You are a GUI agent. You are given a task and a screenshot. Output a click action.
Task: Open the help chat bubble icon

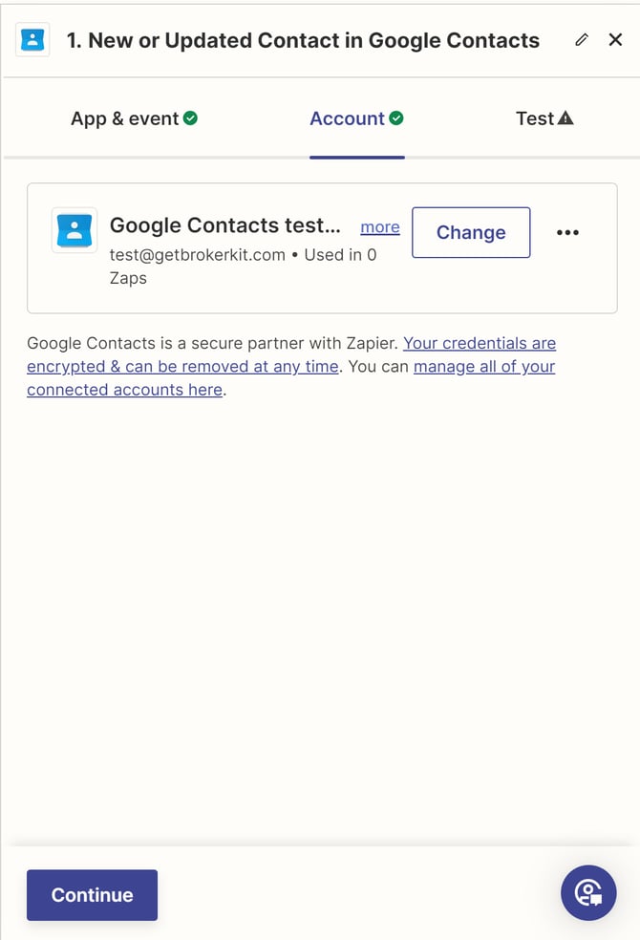click(588, 893)
